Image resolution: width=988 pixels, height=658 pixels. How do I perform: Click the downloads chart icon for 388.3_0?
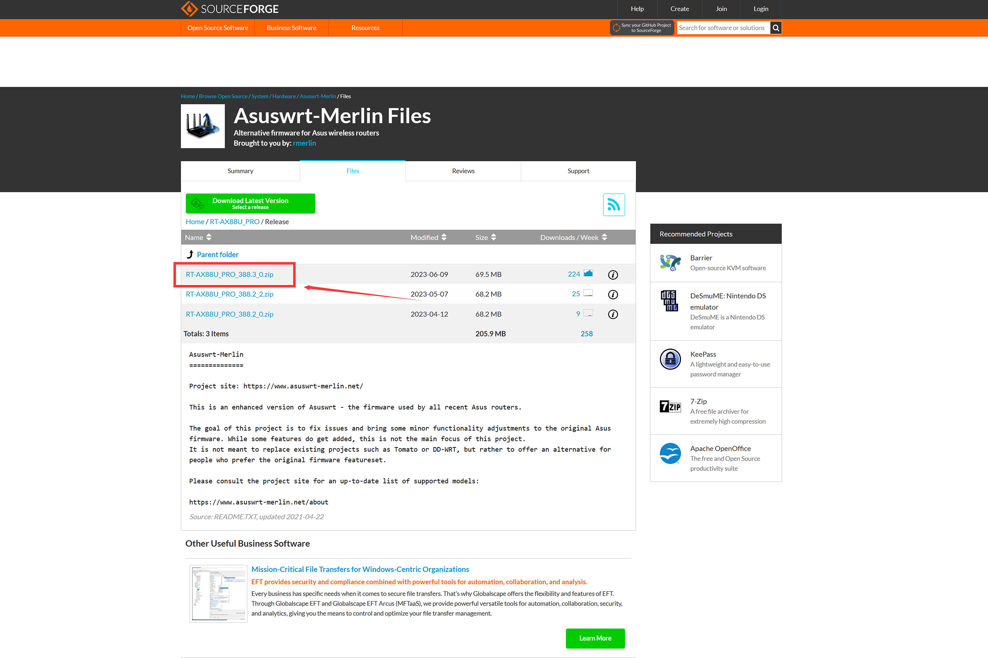point(588,274)
